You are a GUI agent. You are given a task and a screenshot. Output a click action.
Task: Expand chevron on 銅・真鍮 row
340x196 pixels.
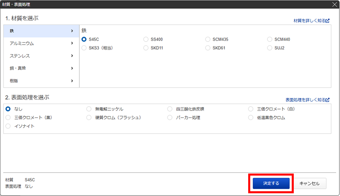(x=72, y=68)
